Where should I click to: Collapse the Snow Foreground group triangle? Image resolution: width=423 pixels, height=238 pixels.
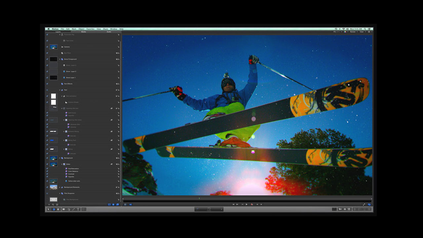point(60,59)
